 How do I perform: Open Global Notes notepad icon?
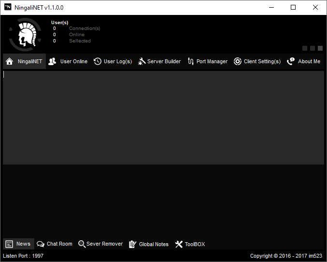coord(133,244)
